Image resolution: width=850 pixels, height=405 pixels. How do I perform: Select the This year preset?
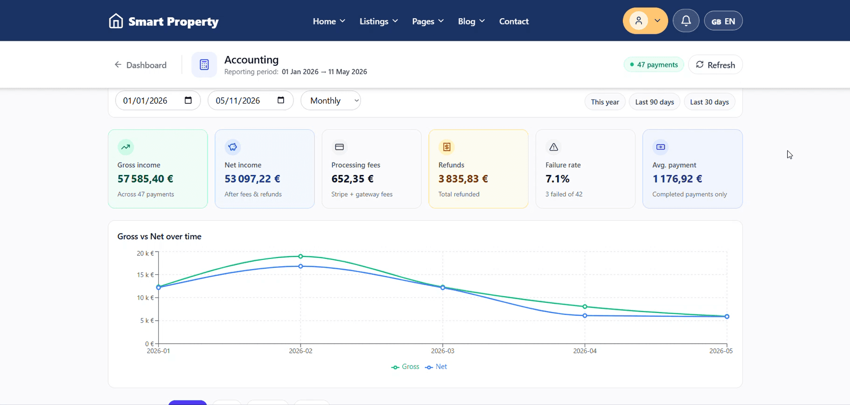pyautogui.click(x=605, y=102)
